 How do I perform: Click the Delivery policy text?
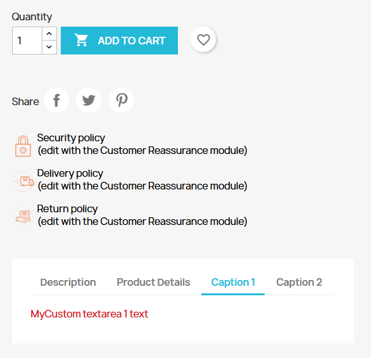70,174
